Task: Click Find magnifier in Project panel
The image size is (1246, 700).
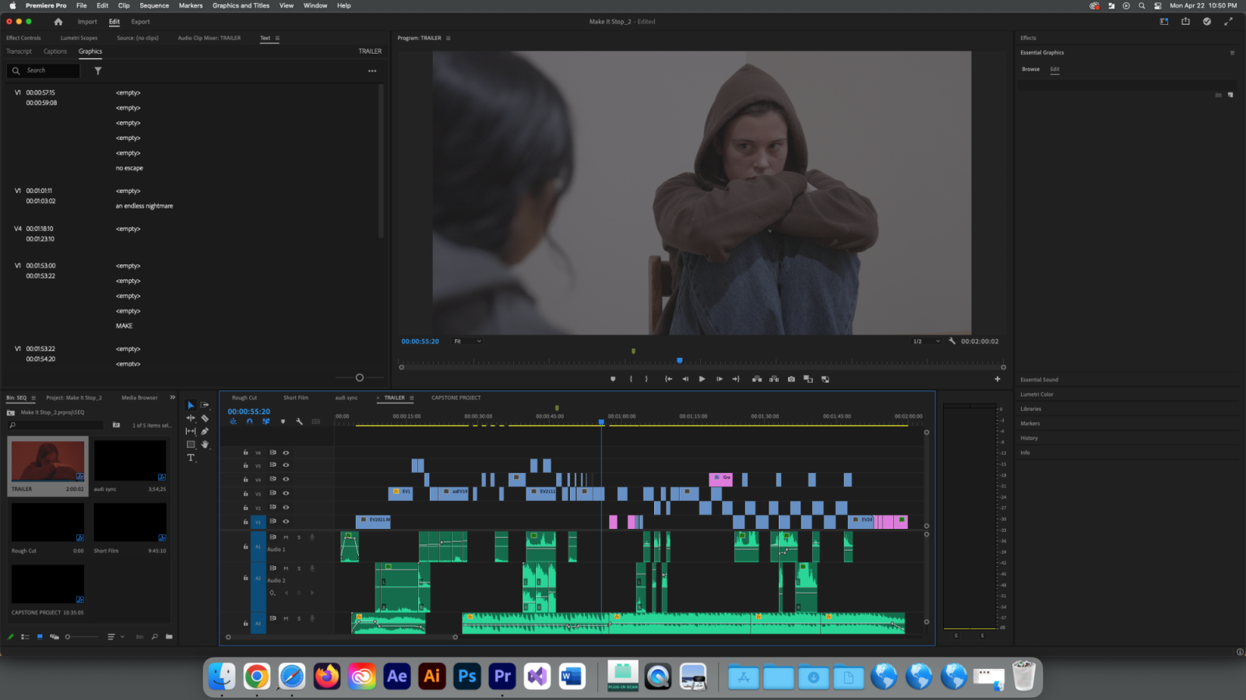Action: tap(155, 637)
